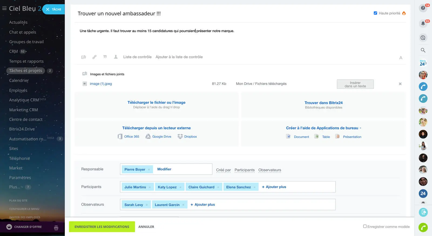Click the Google Drive upload option
Image resolution: width=432 pixels, height=236 pixels.
point(161,137)
